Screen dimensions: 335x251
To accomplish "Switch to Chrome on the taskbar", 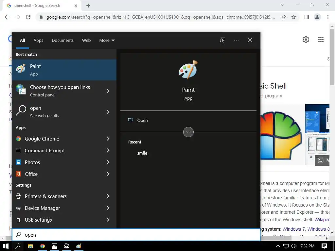I will (43, 246).
